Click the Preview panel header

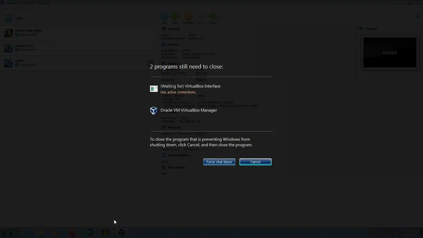pyautogui.click(x=371, y=29)
